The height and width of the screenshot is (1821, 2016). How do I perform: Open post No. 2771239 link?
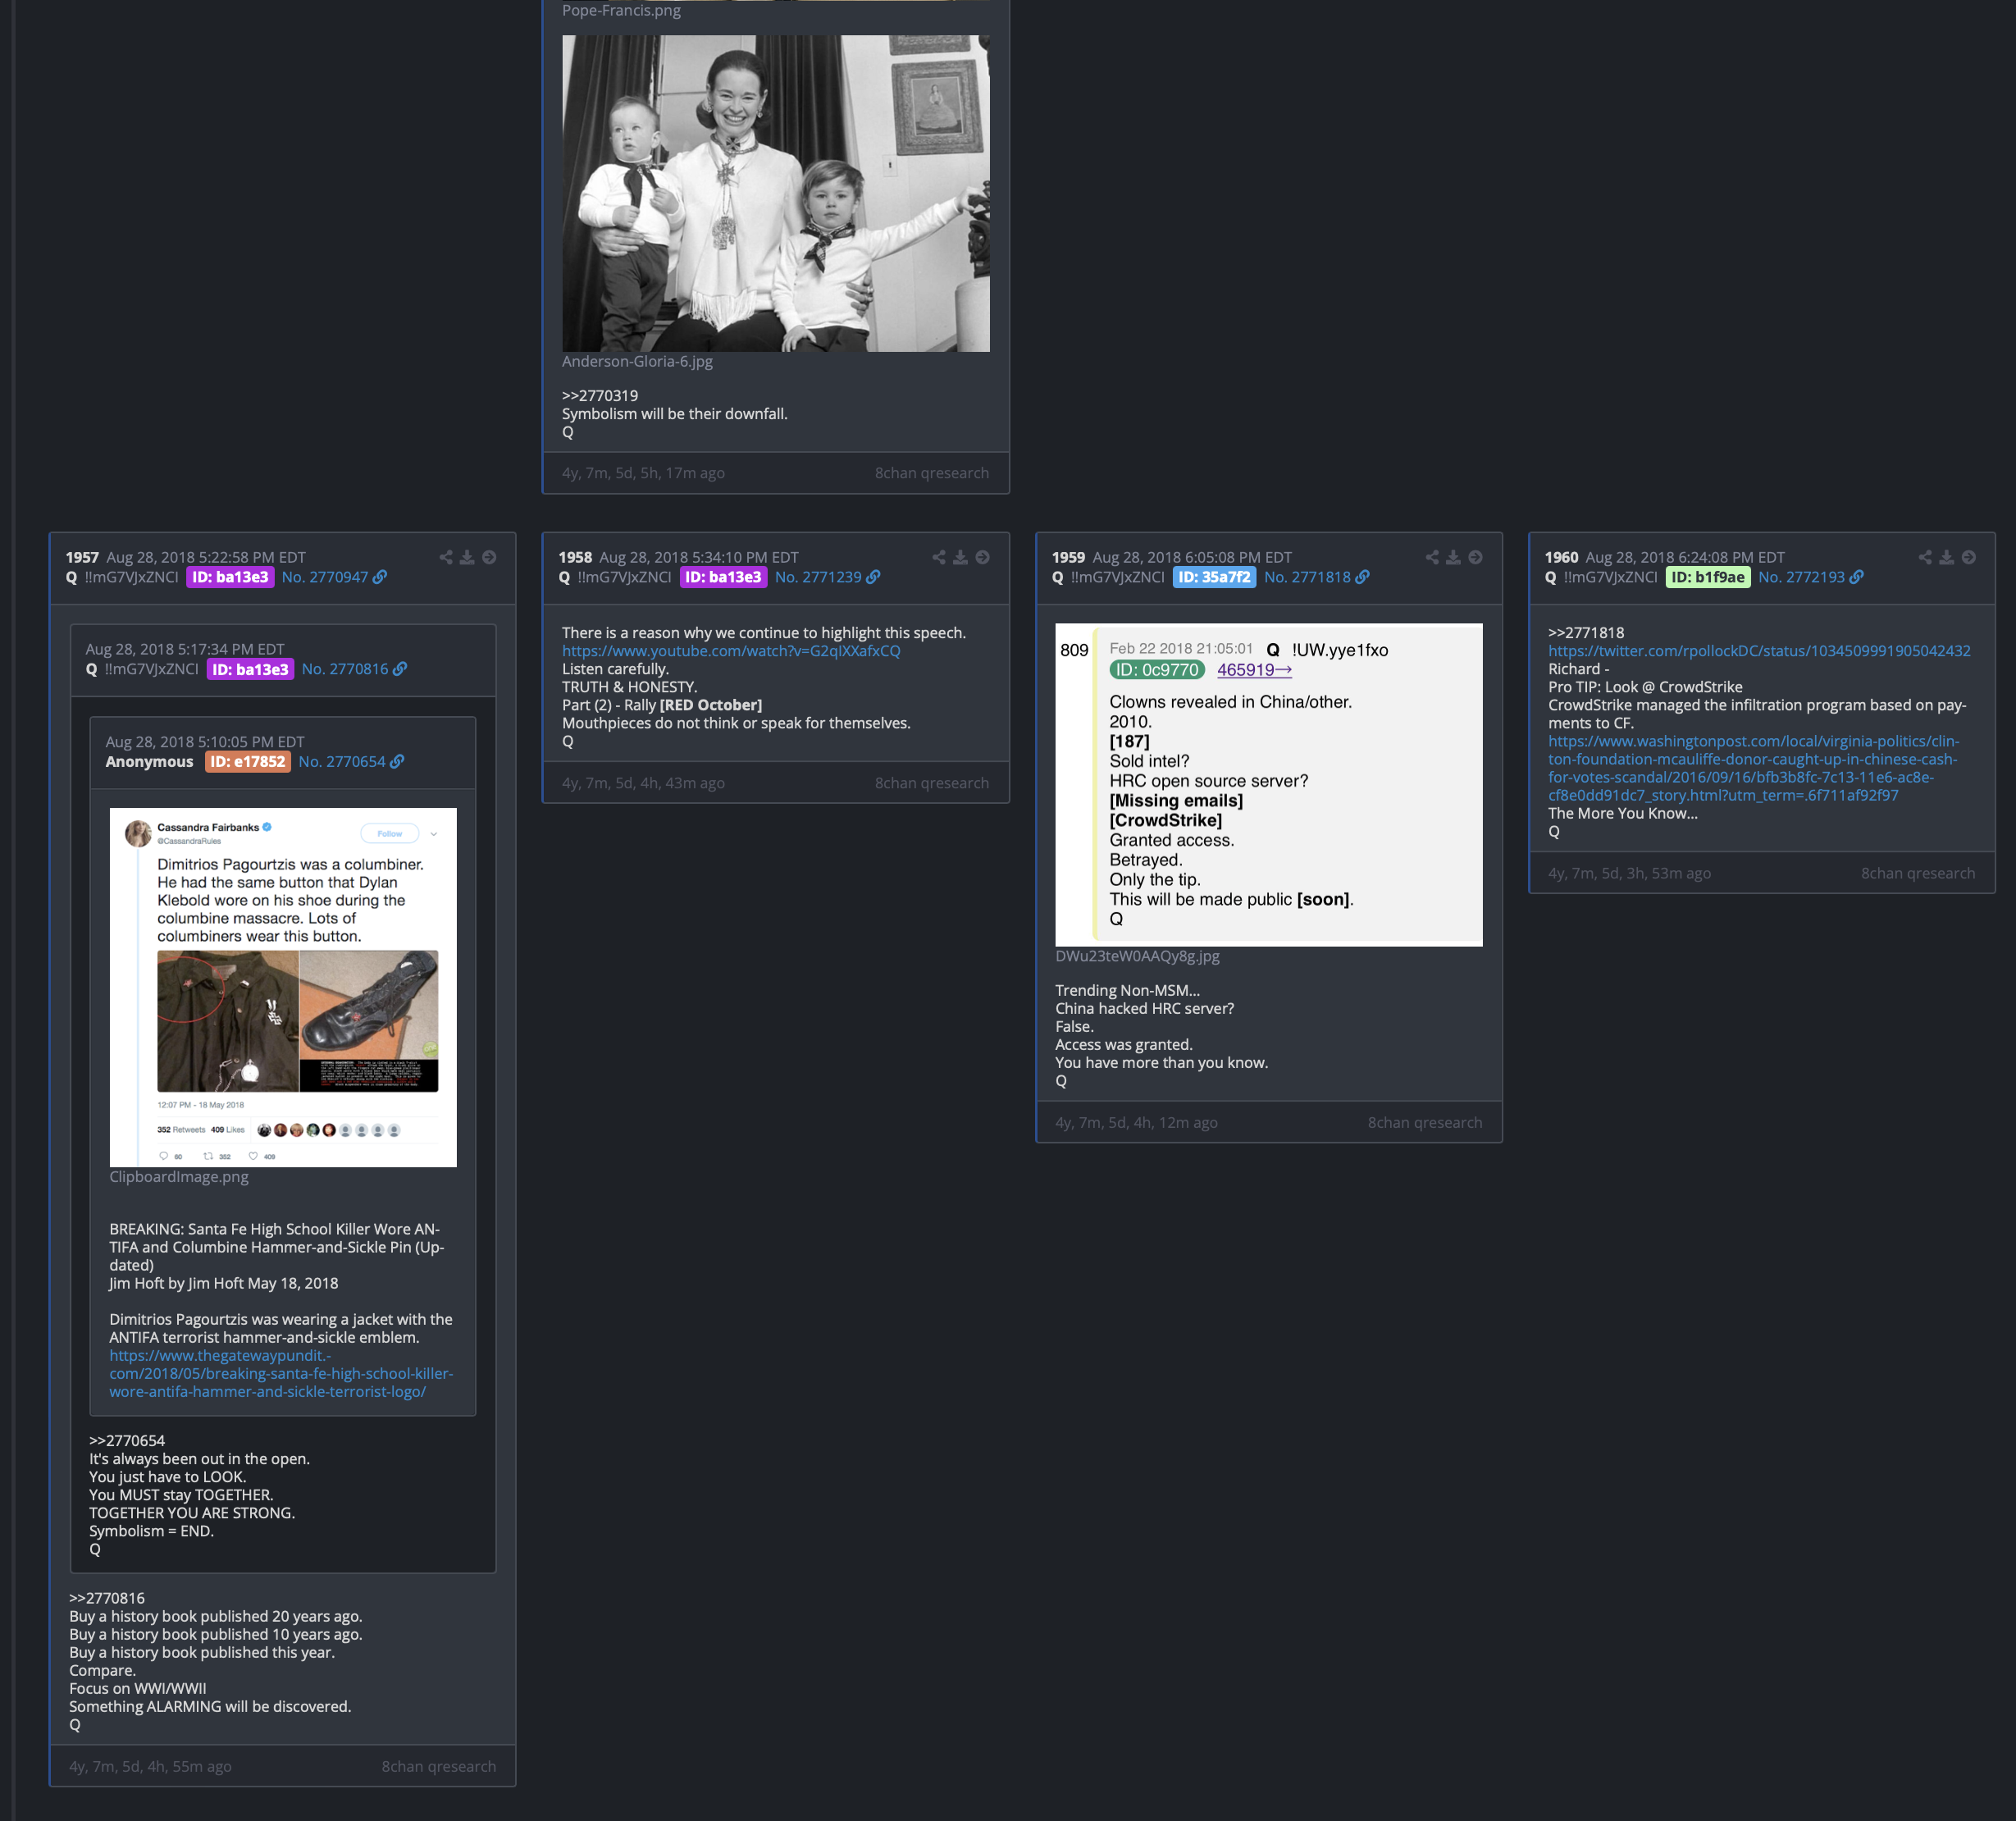(818, 577)
